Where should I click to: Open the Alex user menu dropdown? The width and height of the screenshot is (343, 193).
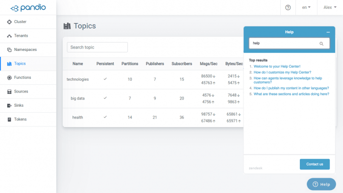[x=330, y=7]
